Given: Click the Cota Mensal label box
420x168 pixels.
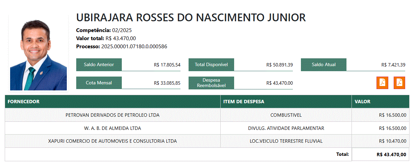Looking at the screenshot, I should click(x=99, y=83).
